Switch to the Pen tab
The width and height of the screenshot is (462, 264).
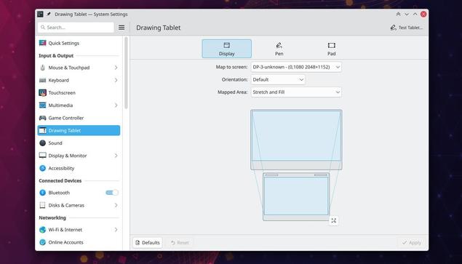[279, 49]
